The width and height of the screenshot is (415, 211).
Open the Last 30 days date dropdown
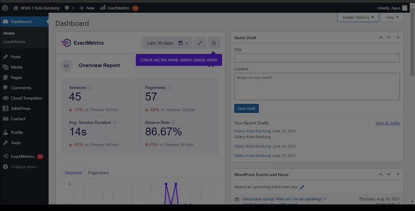(x=167, y=43)
